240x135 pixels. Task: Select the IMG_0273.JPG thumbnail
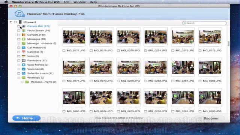183,37
